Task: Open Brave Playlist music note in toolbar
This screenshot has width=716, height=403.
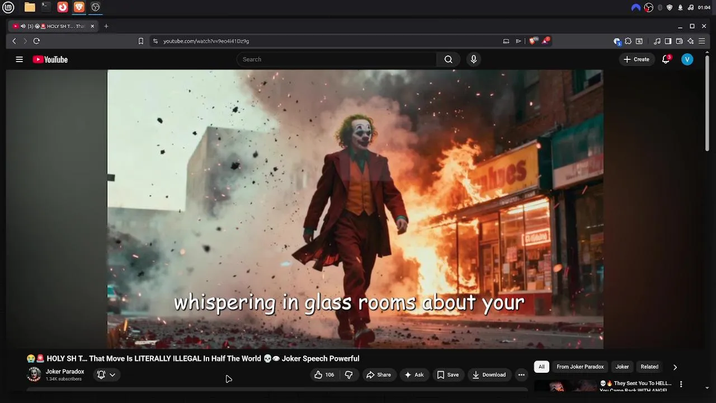Action: (657, 41)
